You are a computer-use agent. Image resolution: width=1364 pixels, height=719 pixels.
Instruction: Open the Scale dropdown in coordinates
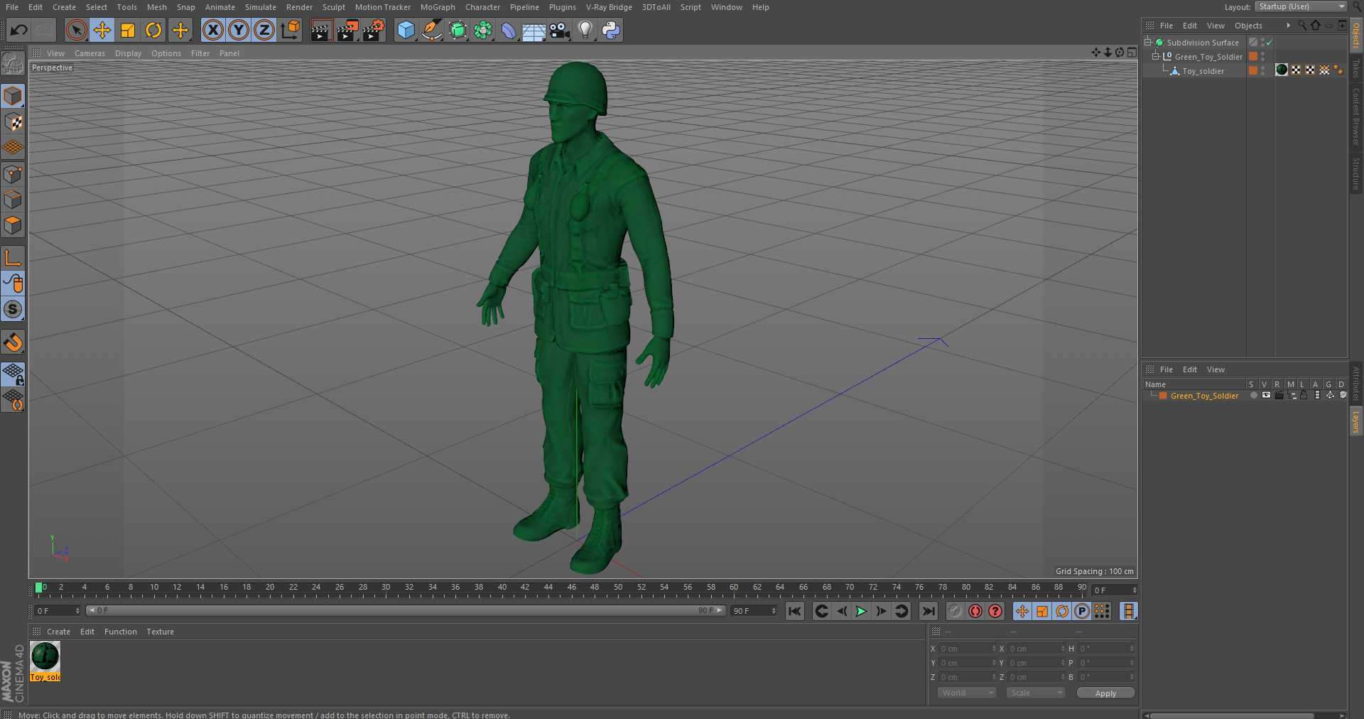point(1036,693)
